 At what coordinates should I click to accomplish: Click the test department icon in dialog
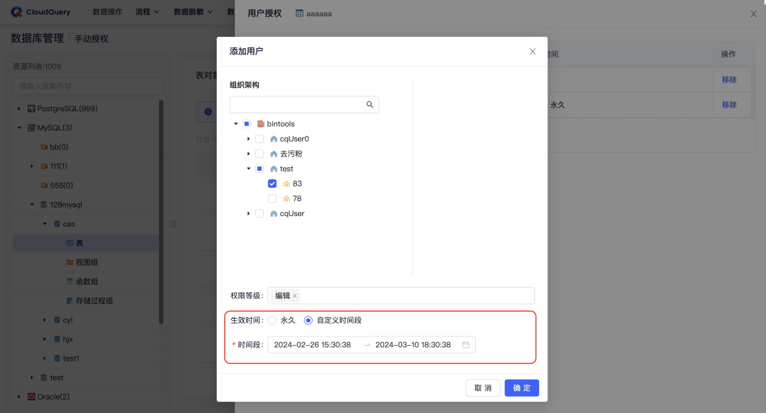coord(274,169)
